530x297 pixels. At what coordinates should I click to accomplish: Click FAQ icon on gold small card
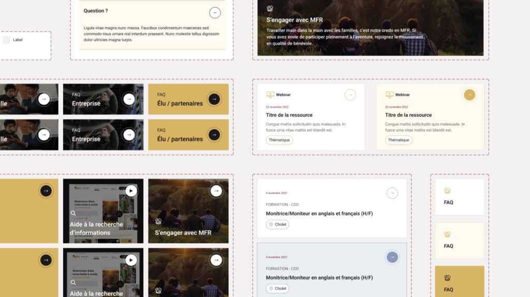pyautogui.click(x=447, y=278)
